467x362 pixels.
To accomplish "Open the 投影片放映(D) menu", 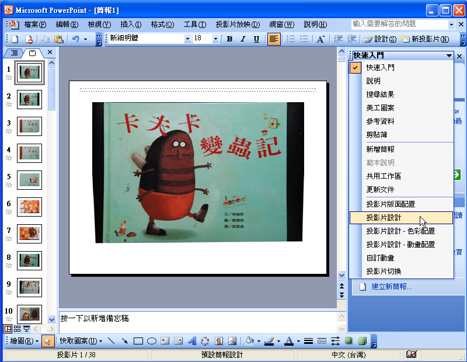I will point(238,25).
